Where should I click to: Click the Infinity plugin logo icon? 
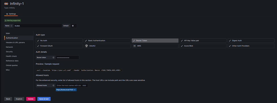click(x=6, y=4)
